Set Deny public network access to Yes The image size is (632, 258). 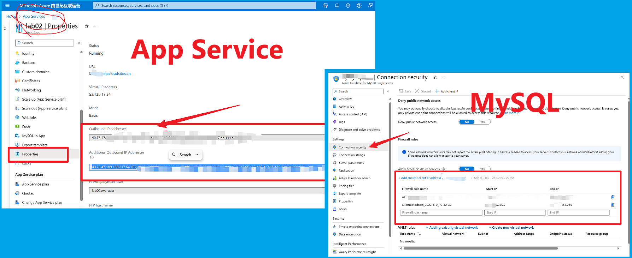(x=482, y=122)
